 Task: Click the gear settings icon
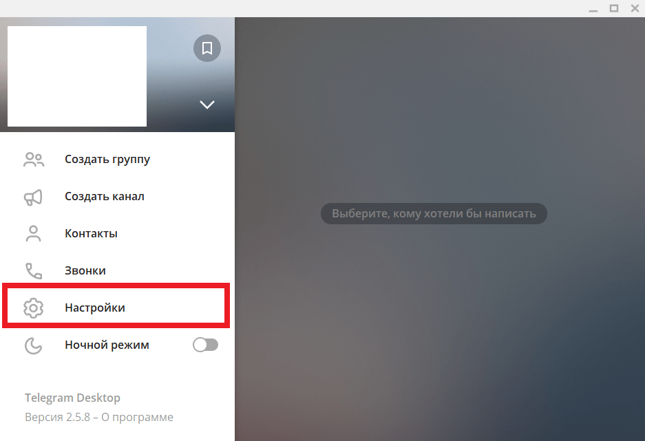click(x=33, y=308)
